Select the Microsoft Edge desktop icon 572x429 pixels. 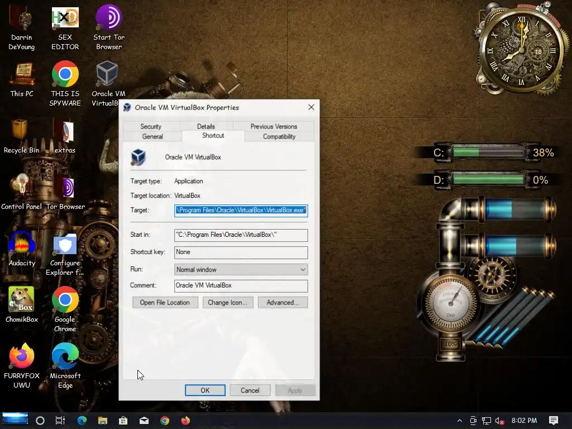[x=65, y=366]
